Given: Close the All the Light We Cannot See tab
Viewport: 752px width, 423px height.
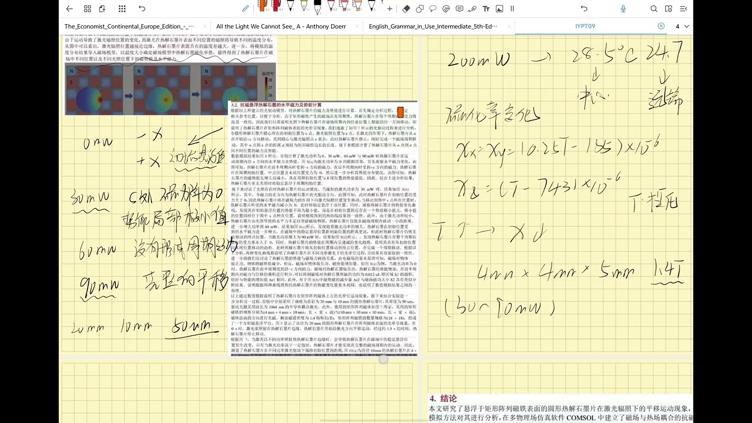Looking at the screenshot, I should click(x=357, y=26).
